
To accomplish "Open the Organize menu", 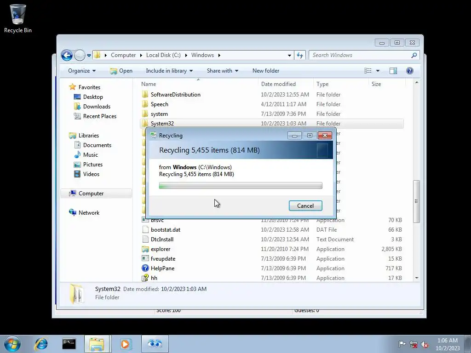I will click(x=82, y=71).
